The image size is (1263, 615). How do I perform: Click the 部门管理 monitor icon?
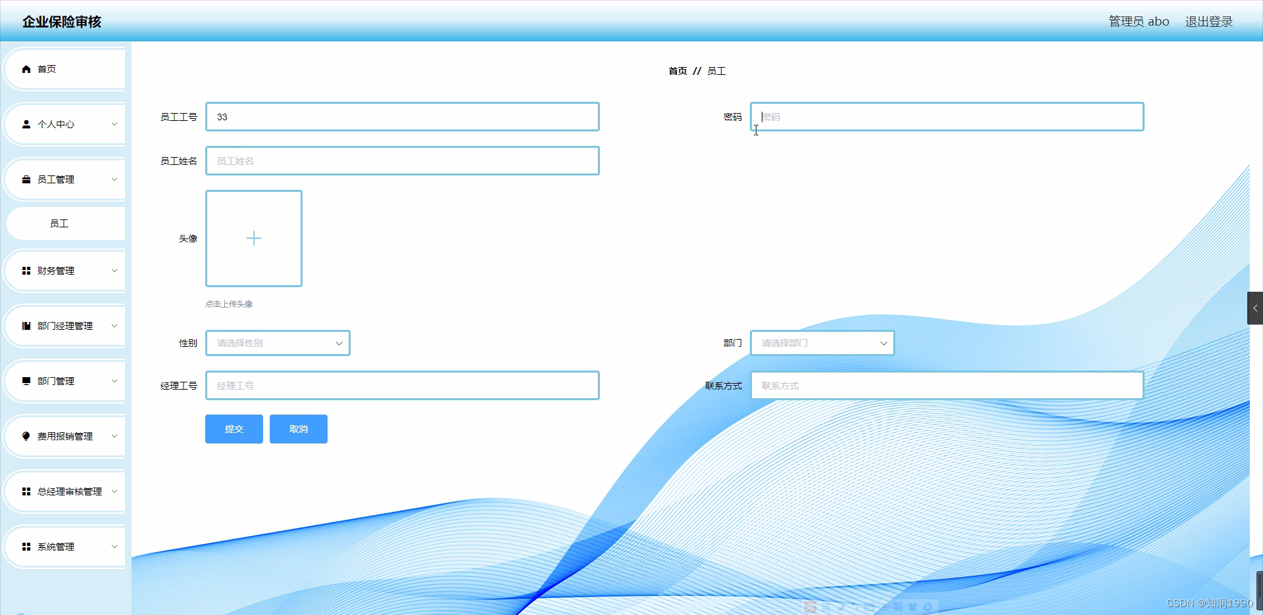(x=26, y=381)
